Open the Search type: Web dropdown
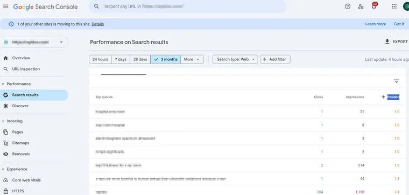409x195 pixels. [235, 59]
